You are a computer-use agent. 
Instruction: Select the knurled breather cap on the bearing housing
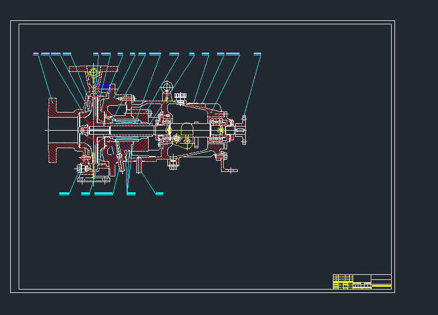(x=181, y=96)
